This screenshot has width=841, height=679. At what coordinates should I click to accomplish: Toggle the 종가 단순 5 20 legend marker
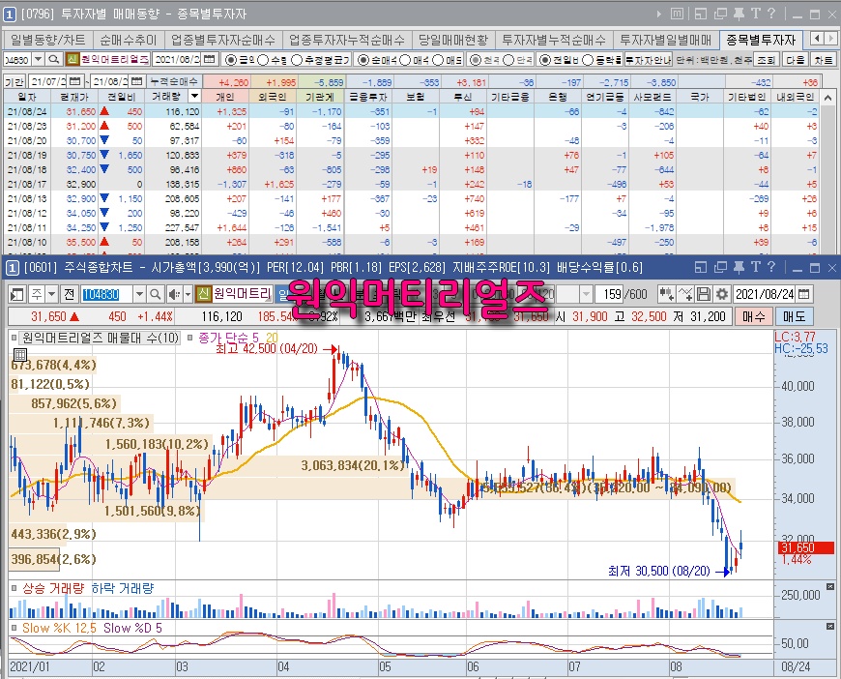pyautogui.click(x=189, y=338)
